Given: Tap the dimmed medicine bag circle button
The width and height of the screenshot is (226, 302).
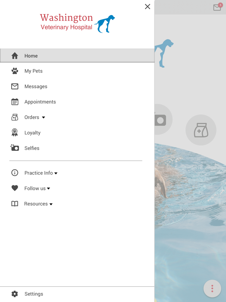Looking at the screenshot, I should click(x=201, y=130).
